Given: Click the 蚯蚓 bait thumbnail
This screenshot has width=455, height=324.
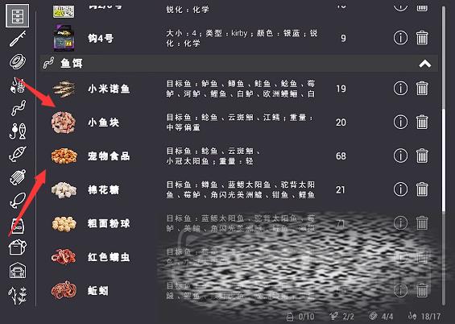Looking at the screenshot, I should point(64,290).
